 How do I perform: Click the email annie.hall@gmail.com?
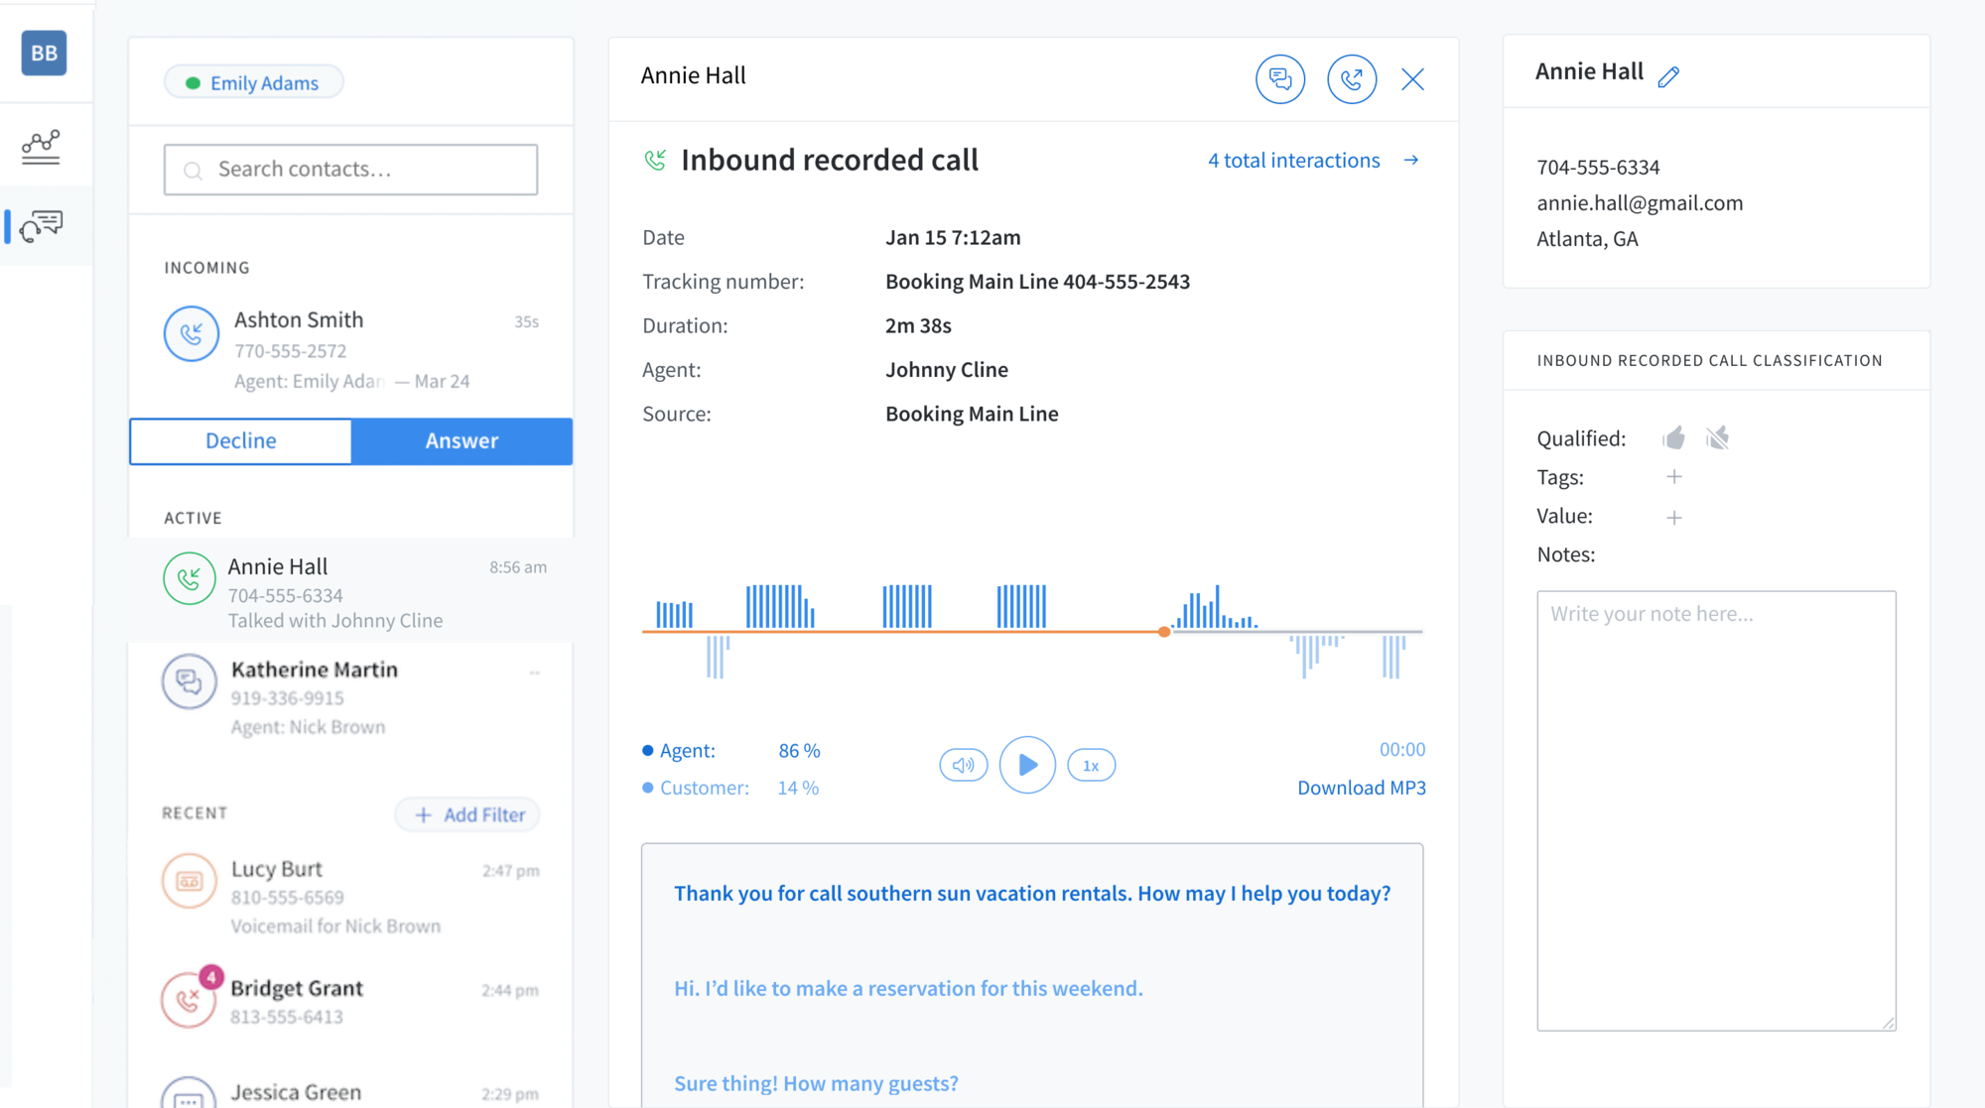coord(1640,202)
